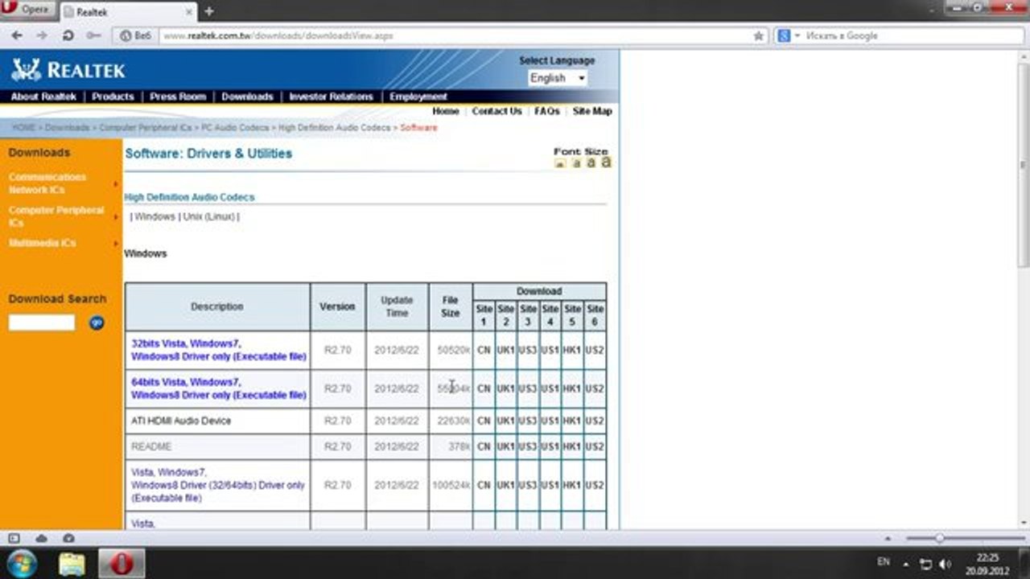Select the smallest font size icon
This screenshot has width=1030, height=579.
pos(561,163)
